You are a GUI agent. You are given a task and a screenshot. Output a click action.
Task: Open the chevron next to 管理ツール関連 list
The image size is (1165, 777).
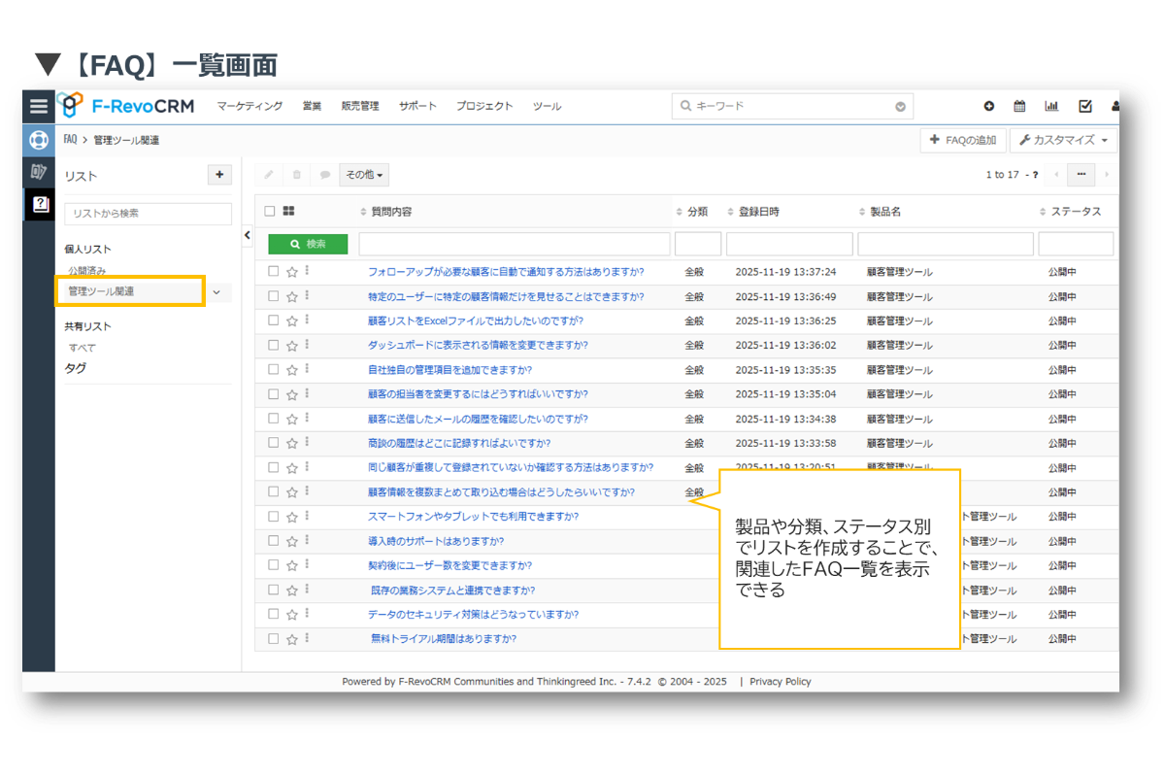pos(217,290)
